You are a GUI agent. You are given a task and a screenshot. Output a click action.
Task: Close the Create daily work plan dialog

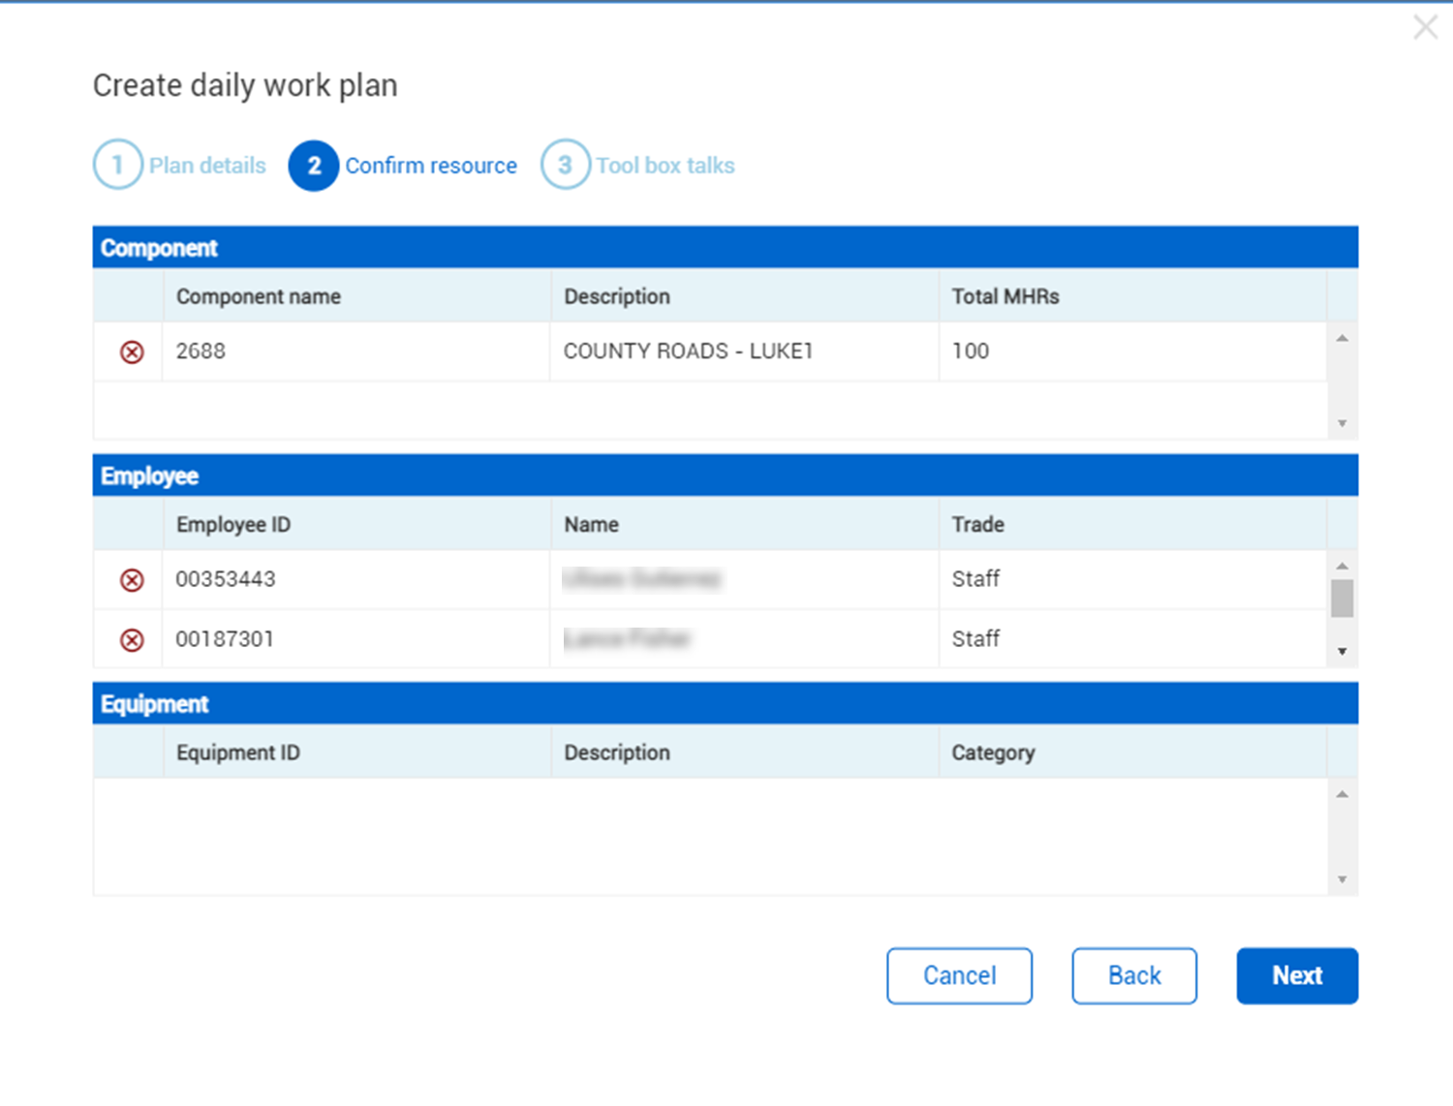click(x=1425, y=27)
